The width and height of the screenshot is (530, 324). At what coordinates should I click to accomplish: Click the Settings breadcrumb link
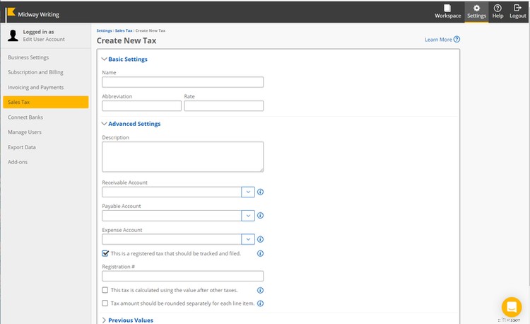(x=104, y=30)
